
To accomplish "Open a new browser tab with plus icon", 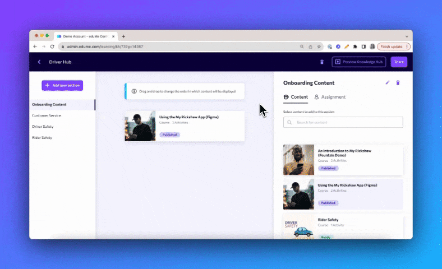I will [123, 36].
